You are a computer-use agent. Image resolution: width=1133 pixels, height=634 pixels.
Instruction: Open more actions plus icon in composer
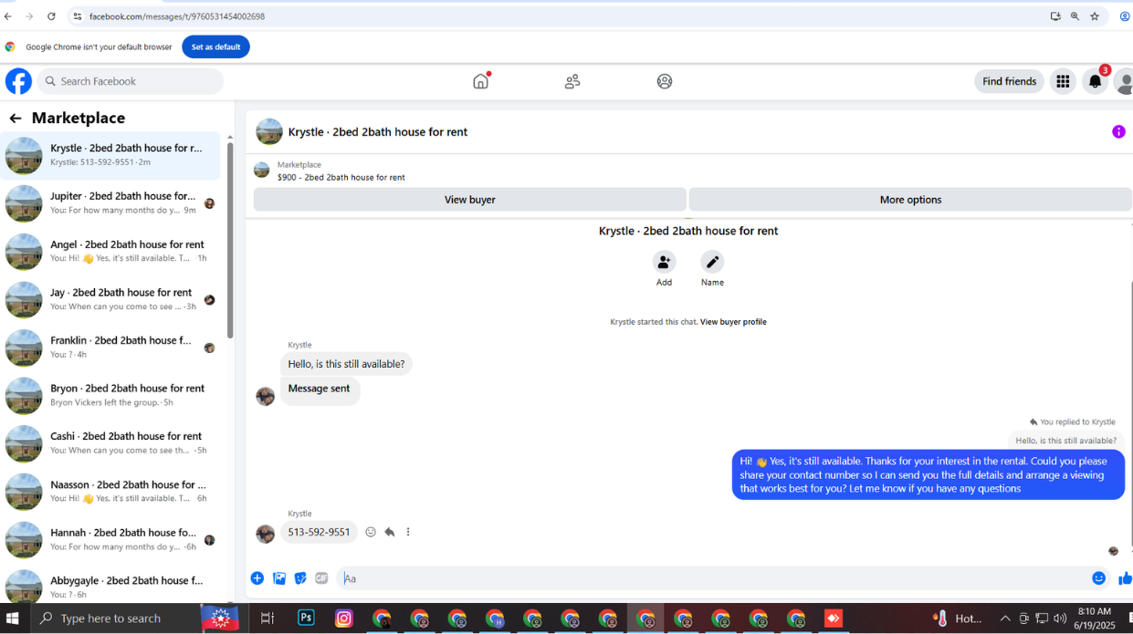tap(257, 577)
